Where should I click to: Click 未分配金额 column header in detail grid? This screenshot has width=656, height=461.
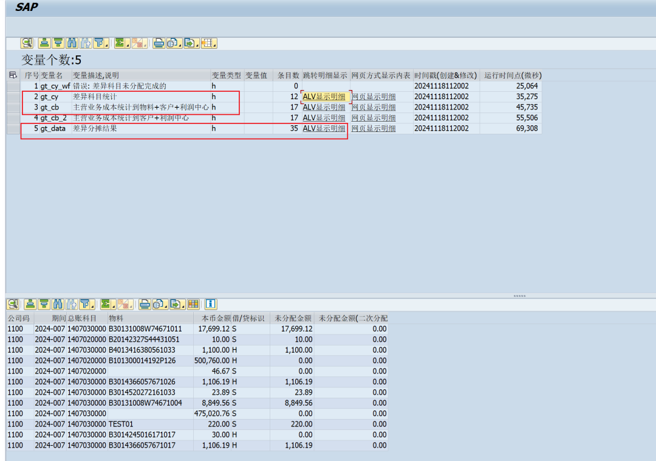click(292, 318)
